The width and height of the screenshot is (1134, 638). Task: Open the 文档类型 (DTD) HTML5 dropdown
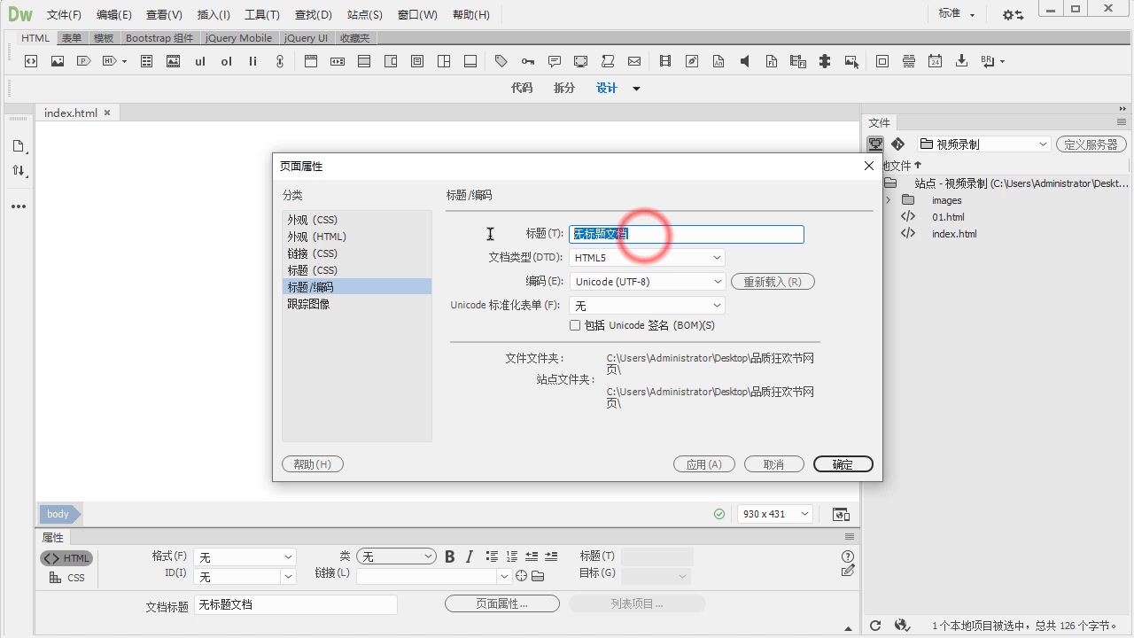pos(647,258)
